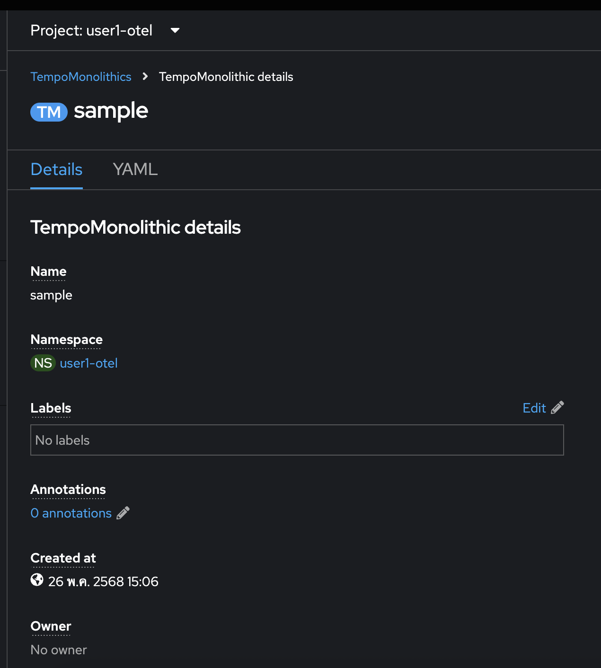Switch to the YAML tab
The width and height of the screenshot is (601, 668).
[x=135, y=169]
